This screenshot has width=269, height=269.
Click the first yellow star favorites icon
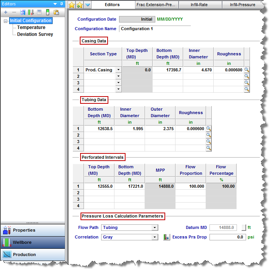(71, 5)
